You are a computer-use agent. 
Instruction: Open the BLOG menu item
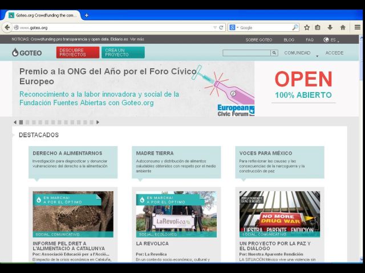(289, 40)
